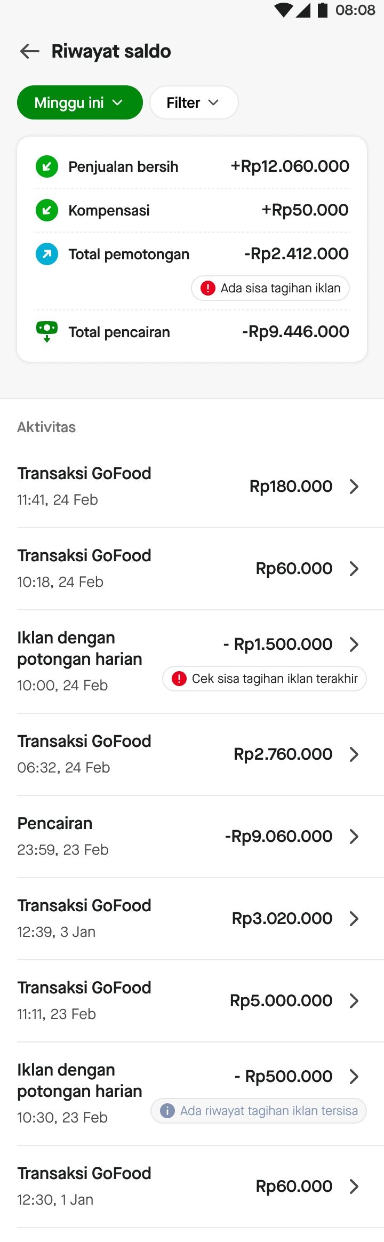Expand the Pencairan -Rp9.060.000 chevron
The height and width of the screenshot is (1242, 384).
(354, 837)
